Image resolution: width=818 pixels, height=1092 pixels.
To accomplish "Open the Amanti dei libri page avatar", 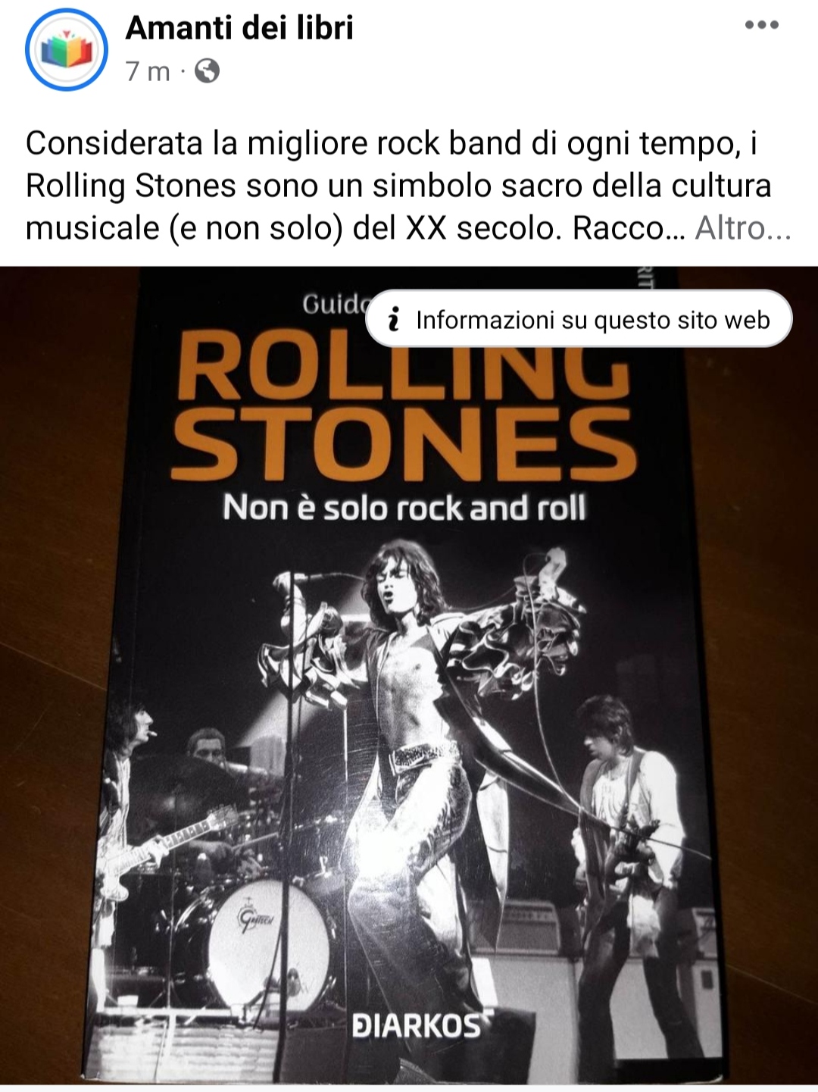I will click(x=67, y=50).
